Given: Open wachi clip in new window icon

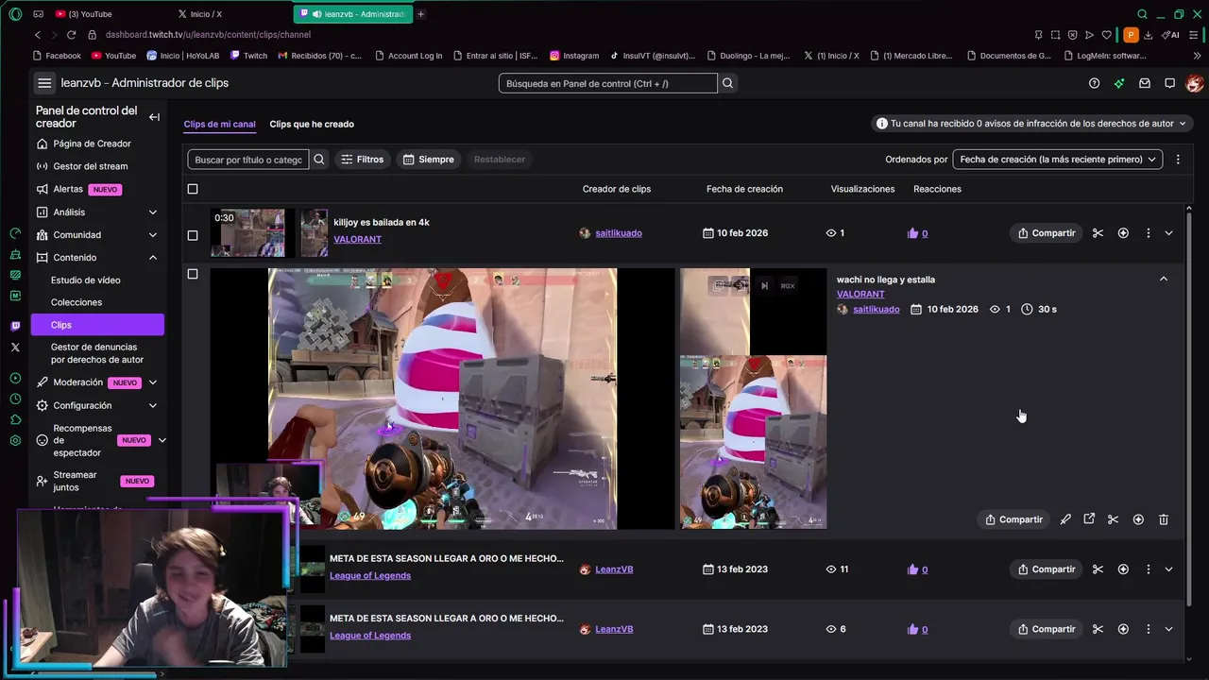Looking at the screenshot, I should [x=1089, y=519].
